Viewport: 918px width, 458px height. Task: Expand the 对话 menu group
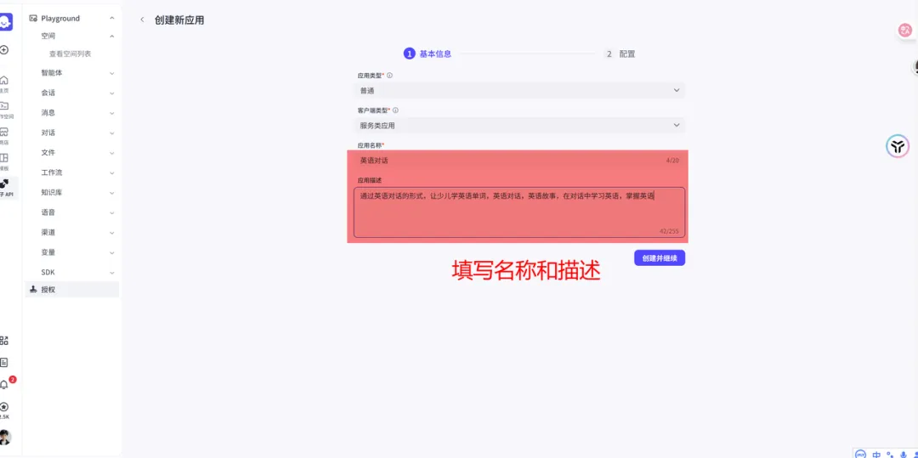112,133
